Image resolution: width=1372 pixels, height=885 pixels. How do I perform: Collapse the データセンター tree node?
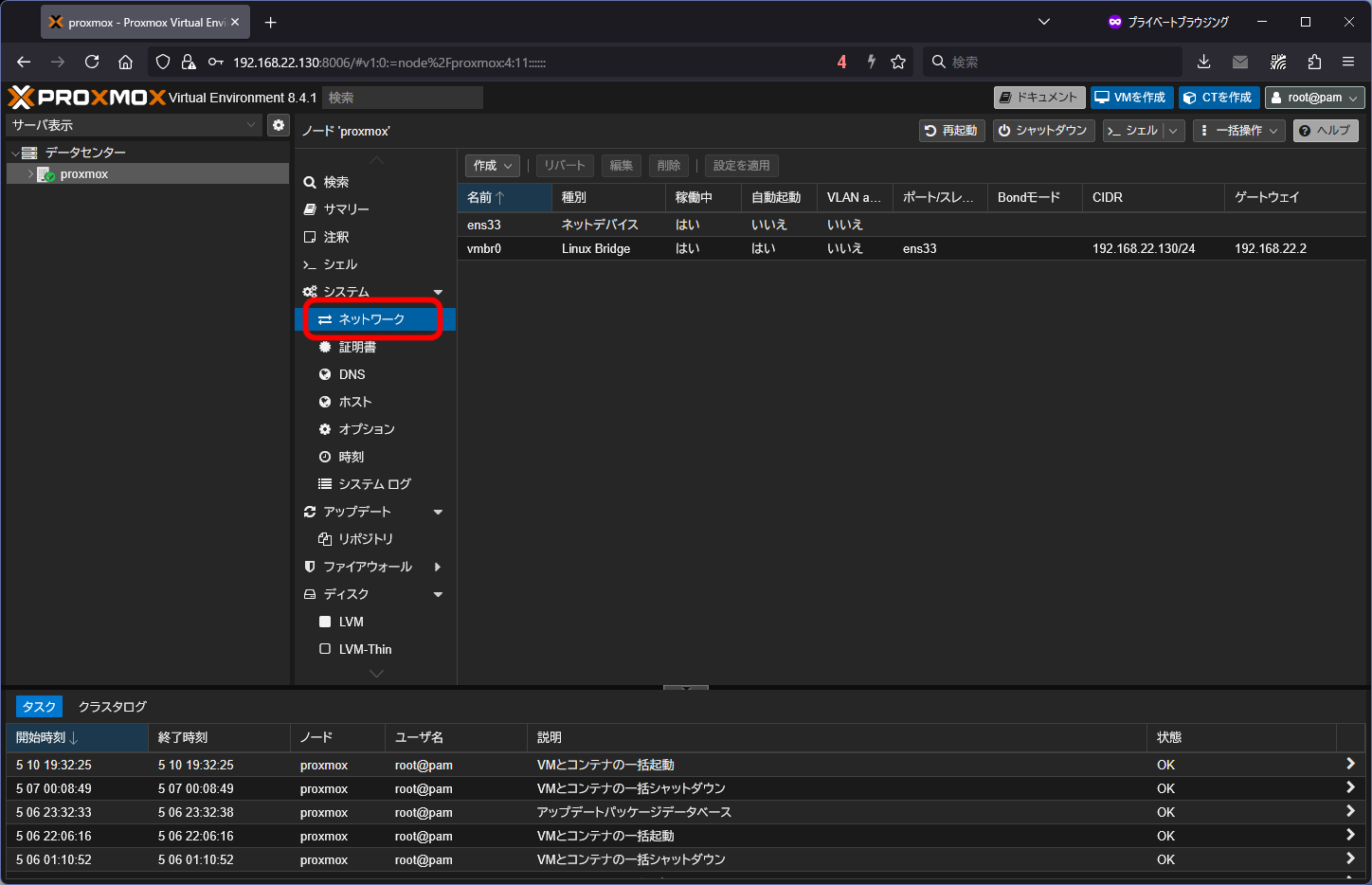pos(15,153)
